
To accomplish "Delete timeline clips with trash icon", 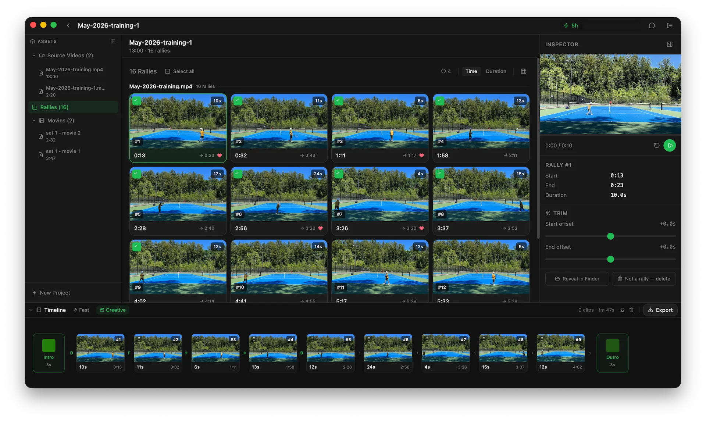I will 631,310.
